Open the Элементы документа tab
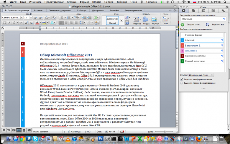Viewport: 230px width, 144px height. point(60,10)
